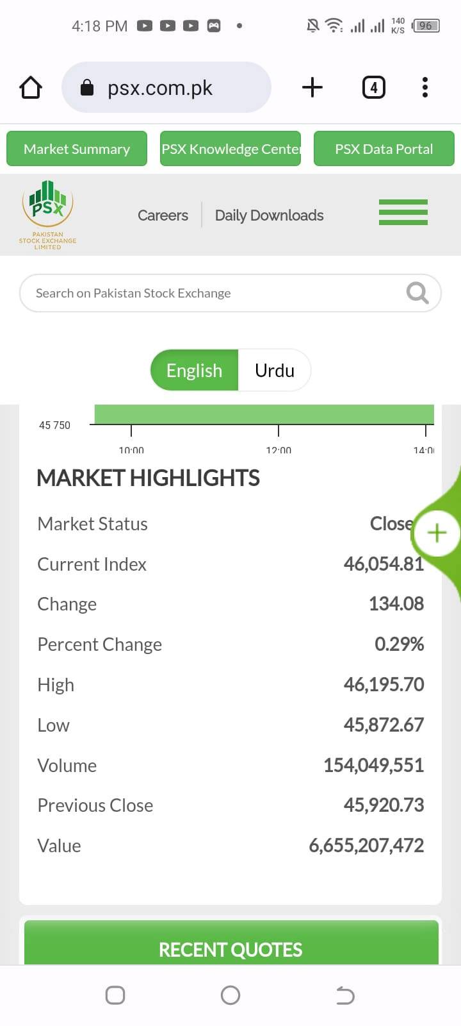Image resolution: width=461 pixels, height=1026 pixels.
Task: Open the Careers link
Action: pos(163,215)
